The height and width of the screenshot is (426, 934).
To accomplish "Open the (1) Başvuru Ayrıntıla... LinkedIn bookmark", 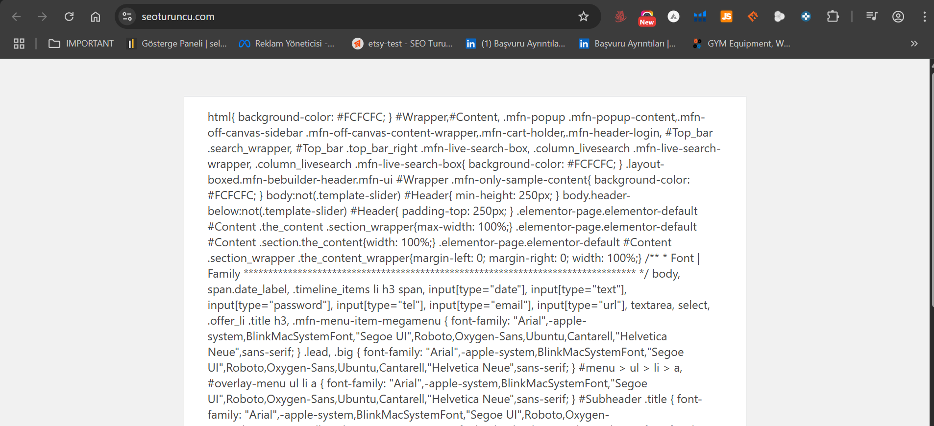I will [516, 44].
